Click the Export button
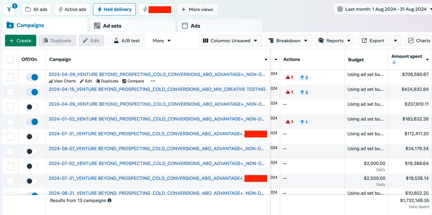432x215 pixels. pos(373,41)
